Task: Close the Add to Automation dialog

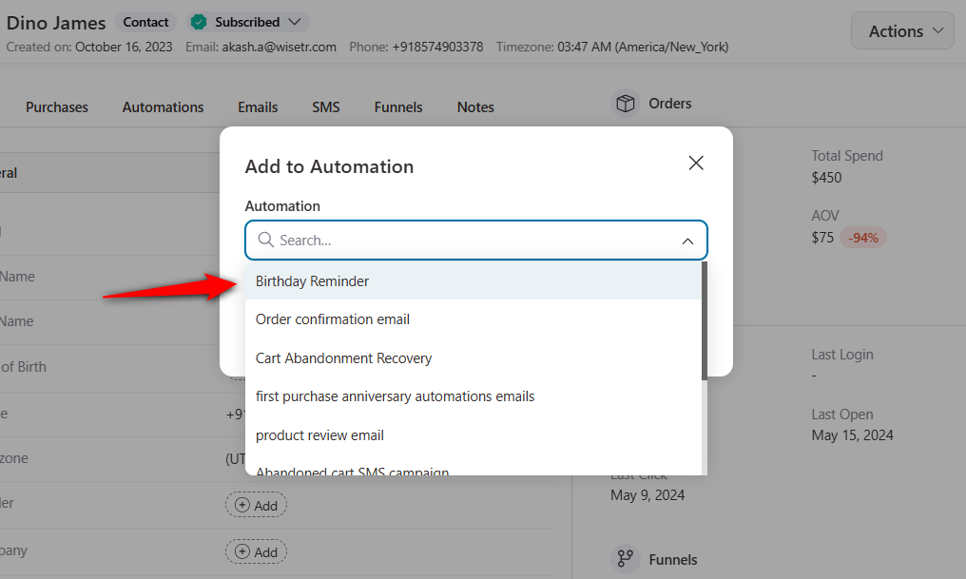Action: (x=696, y=164)
